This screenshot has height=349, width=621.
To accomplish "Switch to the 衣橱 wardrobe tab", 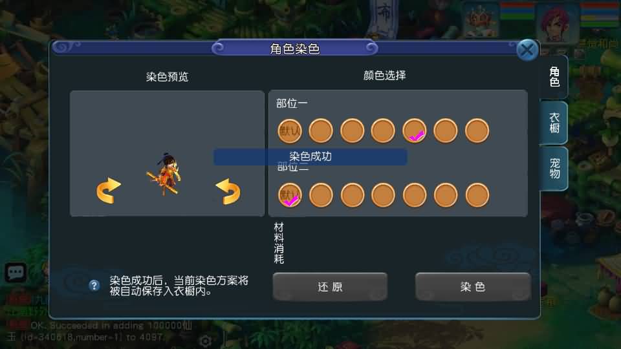I will click(554, 123).
